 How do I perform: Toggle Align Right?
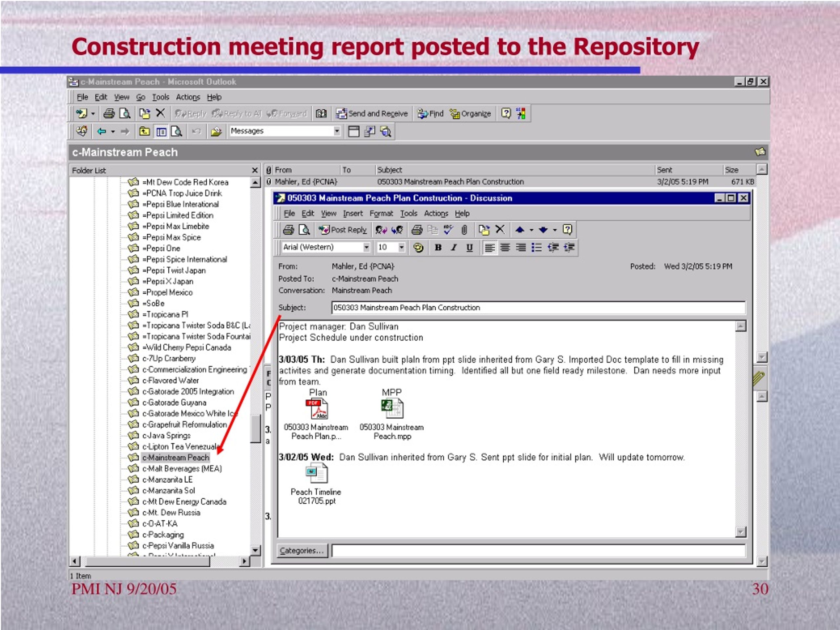(521, 248)
